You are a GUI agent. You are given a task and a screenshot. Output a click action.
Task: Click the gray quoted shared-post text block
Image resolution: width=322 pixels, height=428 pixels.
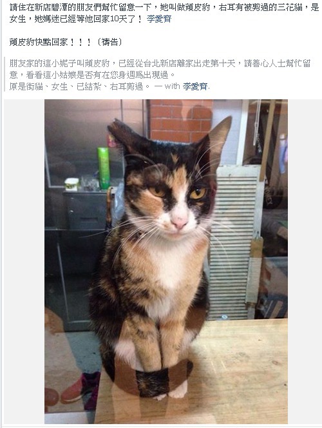tap(160, 75)
